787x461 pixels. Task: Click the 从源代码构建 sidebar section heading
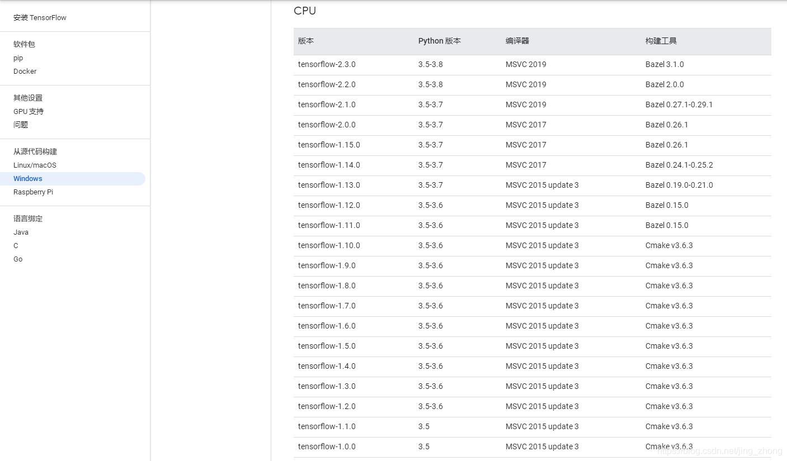pyautogui.click(x=35, y=151)
